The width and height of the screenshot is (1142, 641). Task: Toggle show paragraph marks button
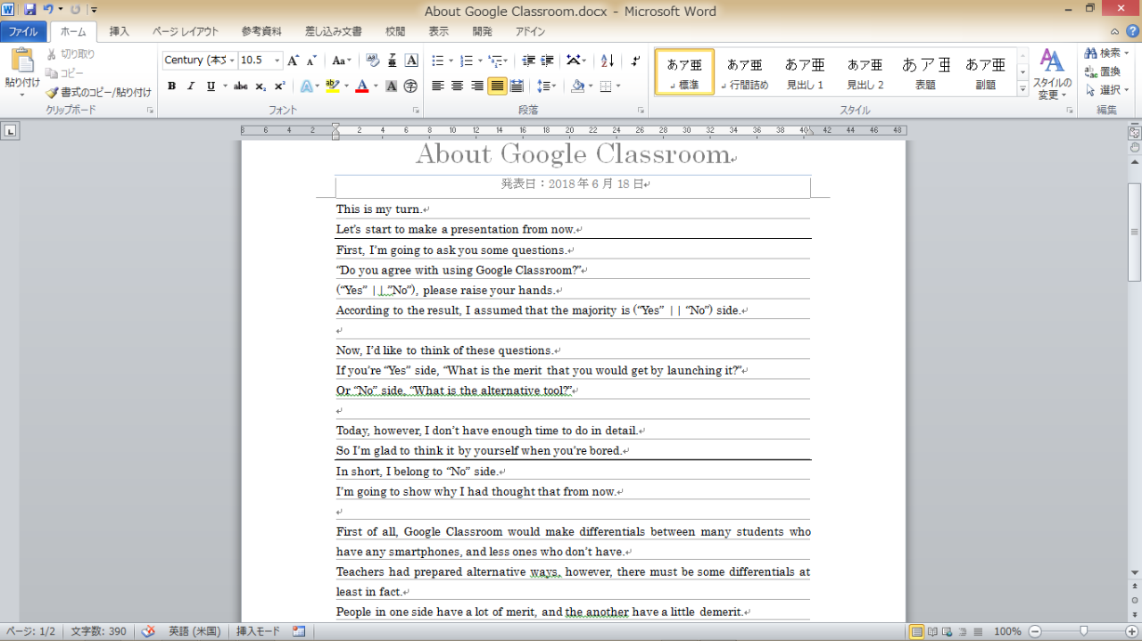[634, 61]
